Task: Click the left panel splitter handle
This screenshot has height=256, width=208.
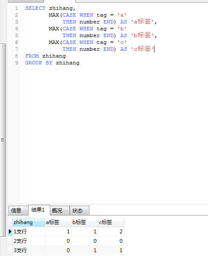Action: [x=3, y=140]
